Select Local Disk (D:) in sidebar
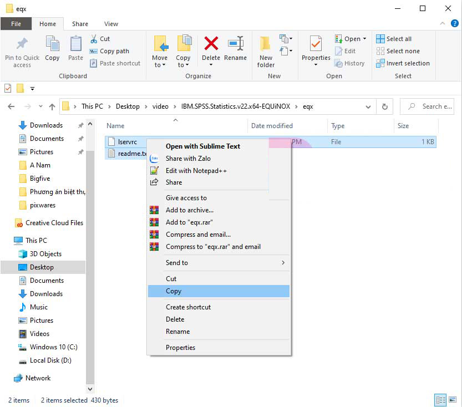Viewport: 462px width, 407px height. (45, 360)
